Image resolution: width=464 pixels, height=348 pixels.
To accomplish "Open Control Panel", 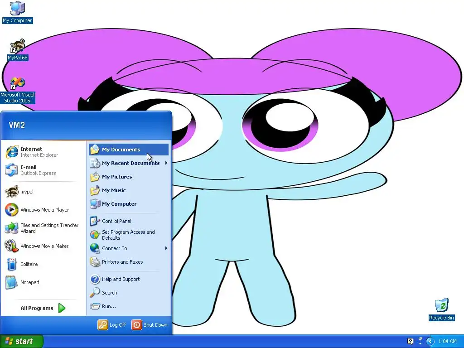I will [128, 221].
